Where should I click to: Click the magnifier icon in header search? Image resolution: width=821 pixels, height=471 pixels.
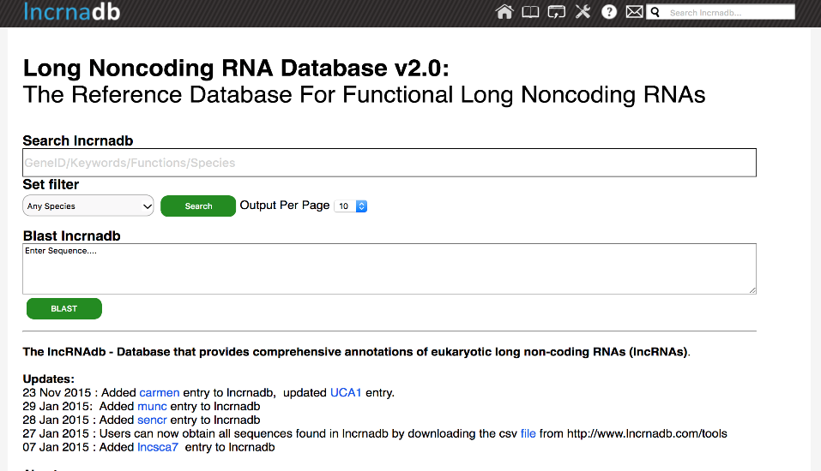coord(655,13)
